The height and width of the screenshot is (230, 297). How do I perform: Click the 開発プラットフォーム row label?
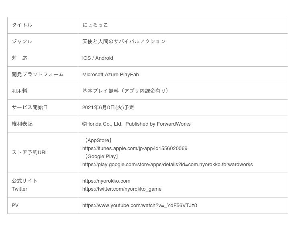(x=38, y=75)
